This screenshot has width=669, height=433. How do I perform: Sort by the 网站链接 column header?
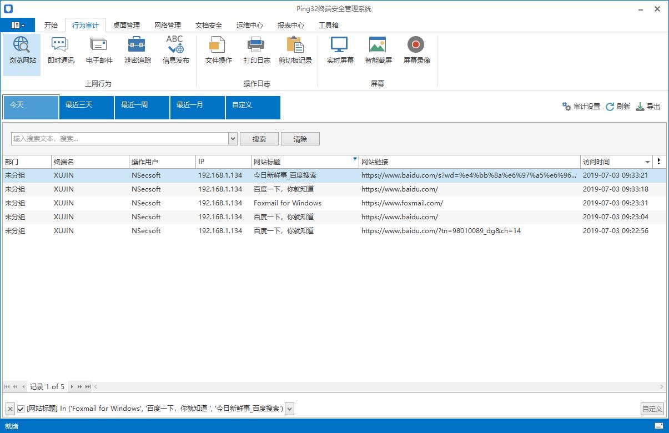coord(470,162)
